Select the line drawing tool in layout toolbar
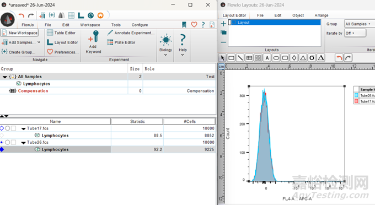 point(240,58)
